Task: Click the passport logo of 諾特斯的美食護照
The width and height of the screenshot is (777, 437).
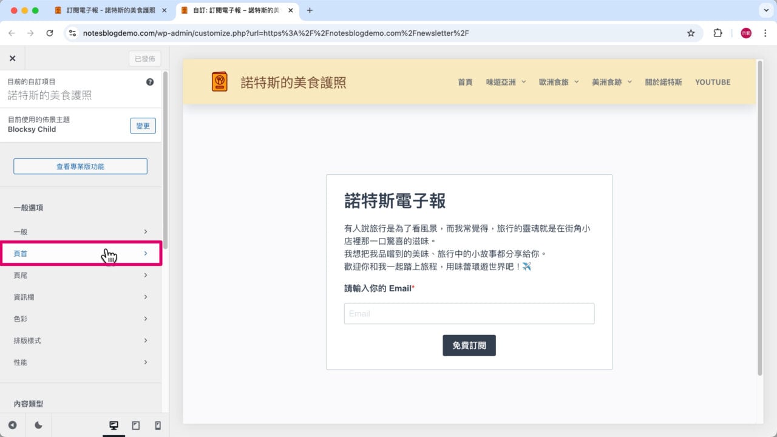Action: click(x=219, y=81)
